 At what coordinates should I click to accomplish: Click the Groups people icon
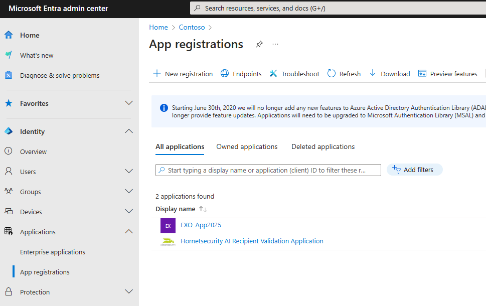pos(9,191)
